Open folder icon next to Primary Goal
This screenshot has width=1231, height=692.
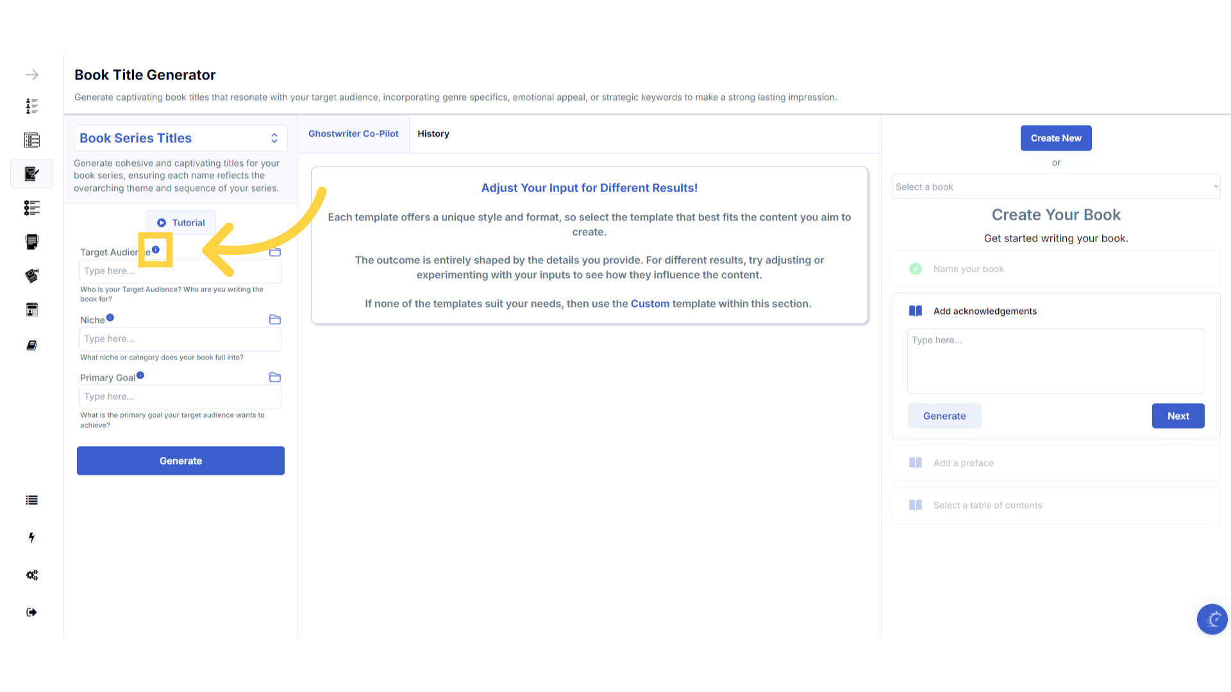[275, 377]
